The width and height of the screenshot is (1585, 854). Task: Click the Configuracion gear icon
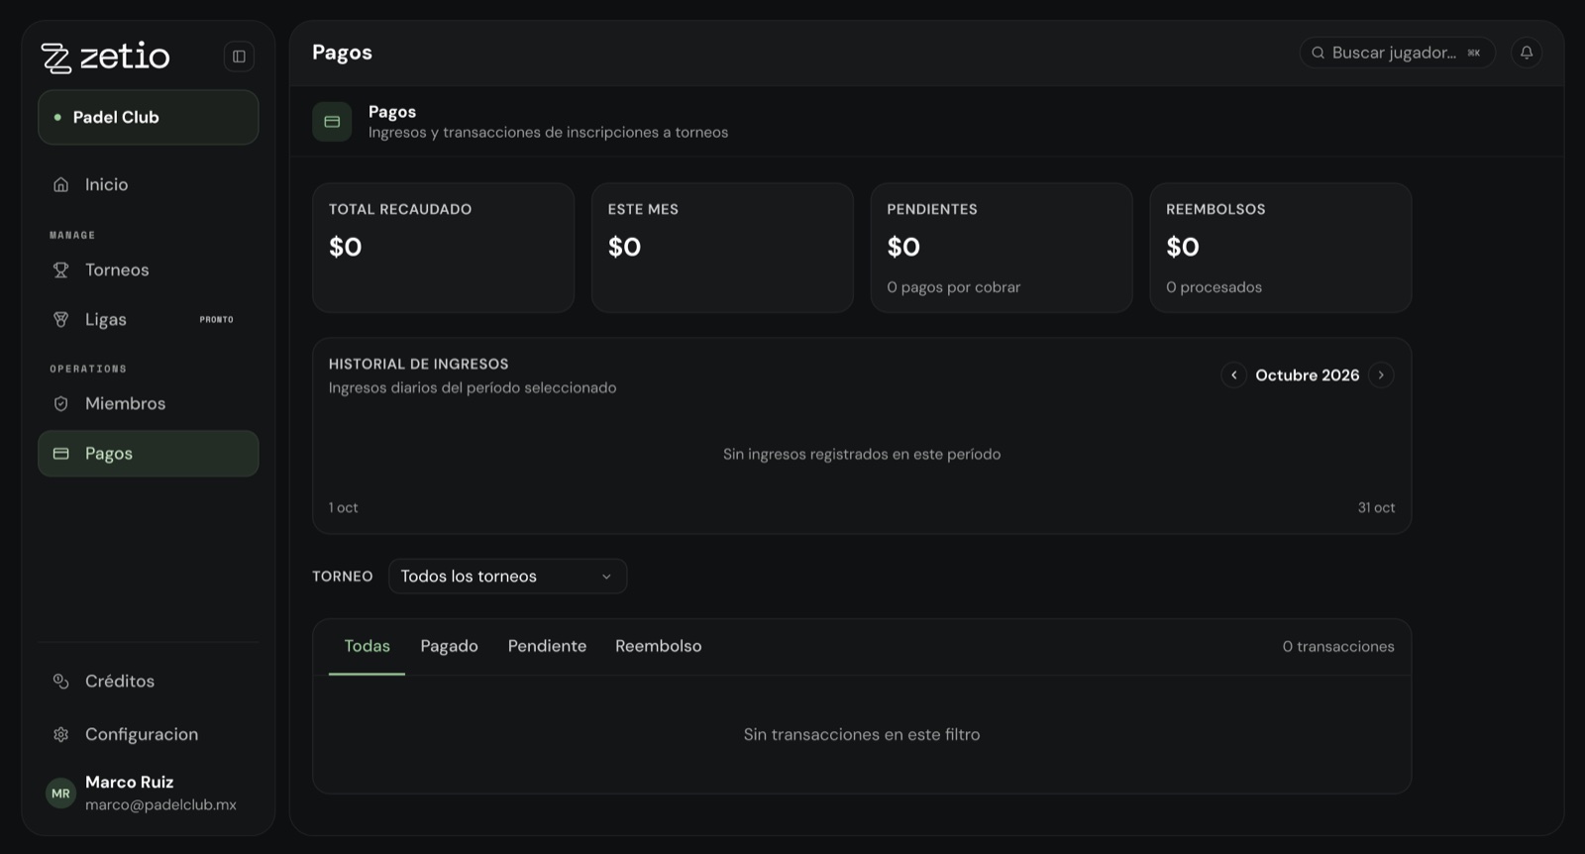coord(61,735)
